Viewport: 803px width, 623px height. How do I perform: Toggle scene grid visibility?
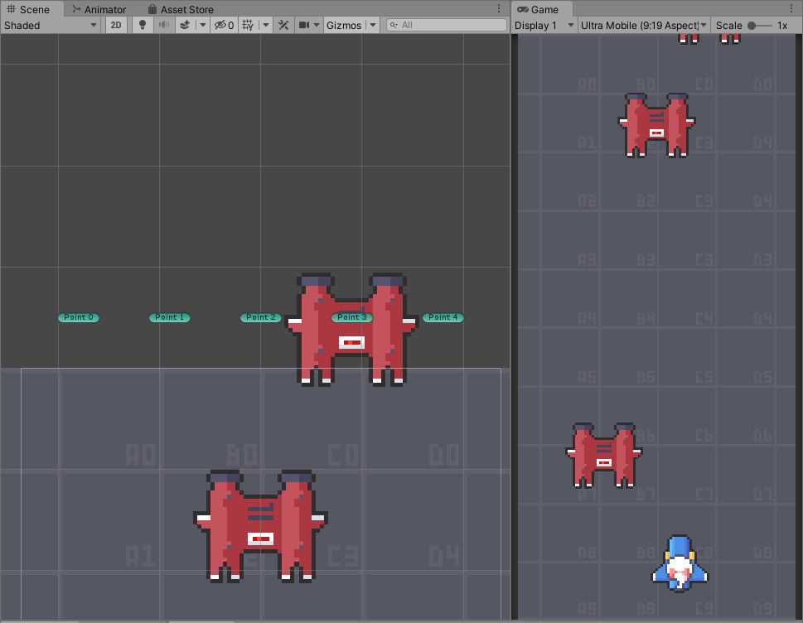pos(248,25)
